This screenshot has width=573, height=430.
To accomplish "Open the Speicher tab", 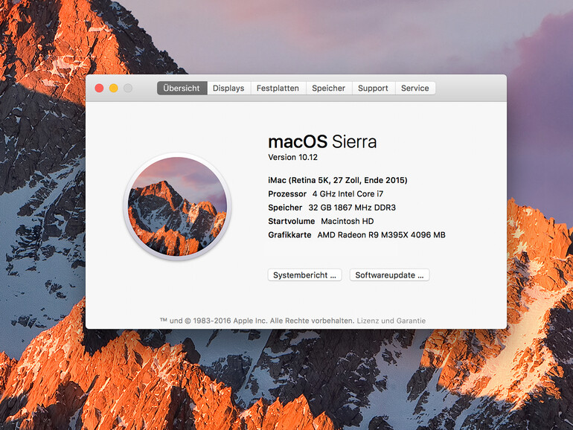I will (x=328, y=88).
